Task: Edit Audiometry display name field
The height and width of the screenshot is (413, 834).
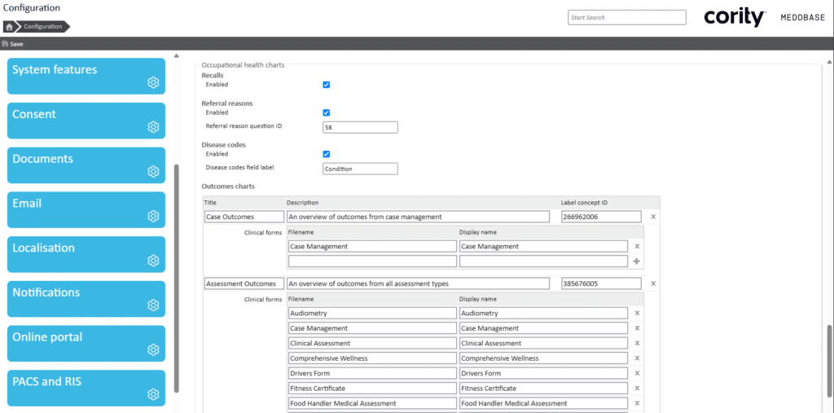Action: pyautogui.click(x=543, y=314)
